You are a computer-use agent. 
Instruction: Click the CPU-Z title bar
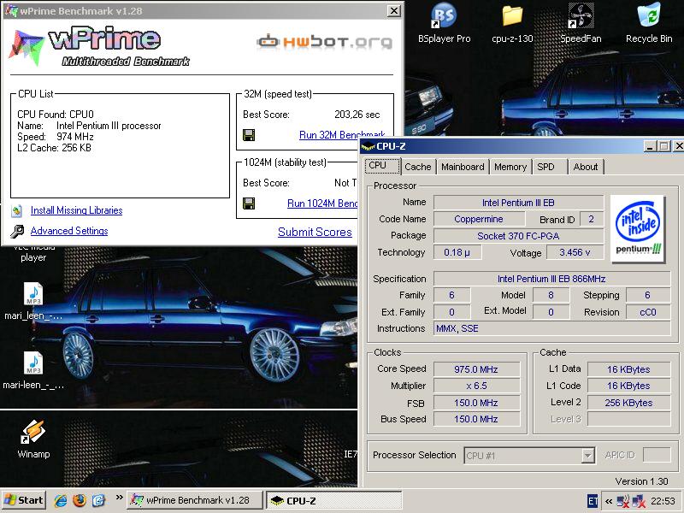coord(522,146)
